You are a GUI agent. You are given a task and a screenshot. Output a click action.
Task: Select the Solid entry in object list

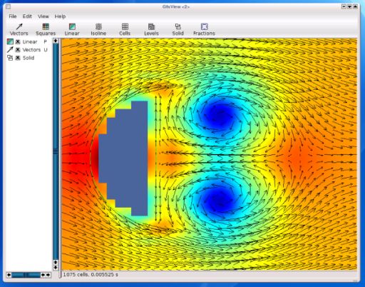pyautogui.click(x=29, y=58)
